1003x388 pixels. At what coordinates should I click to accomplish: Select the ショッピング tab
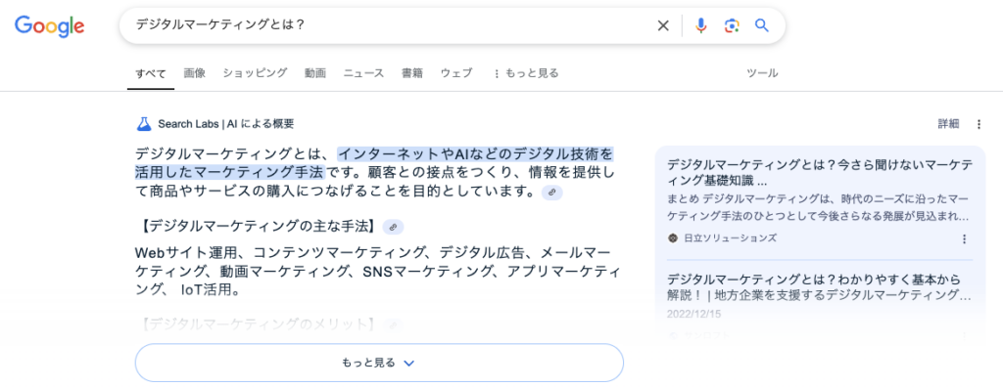coord(256,73)
